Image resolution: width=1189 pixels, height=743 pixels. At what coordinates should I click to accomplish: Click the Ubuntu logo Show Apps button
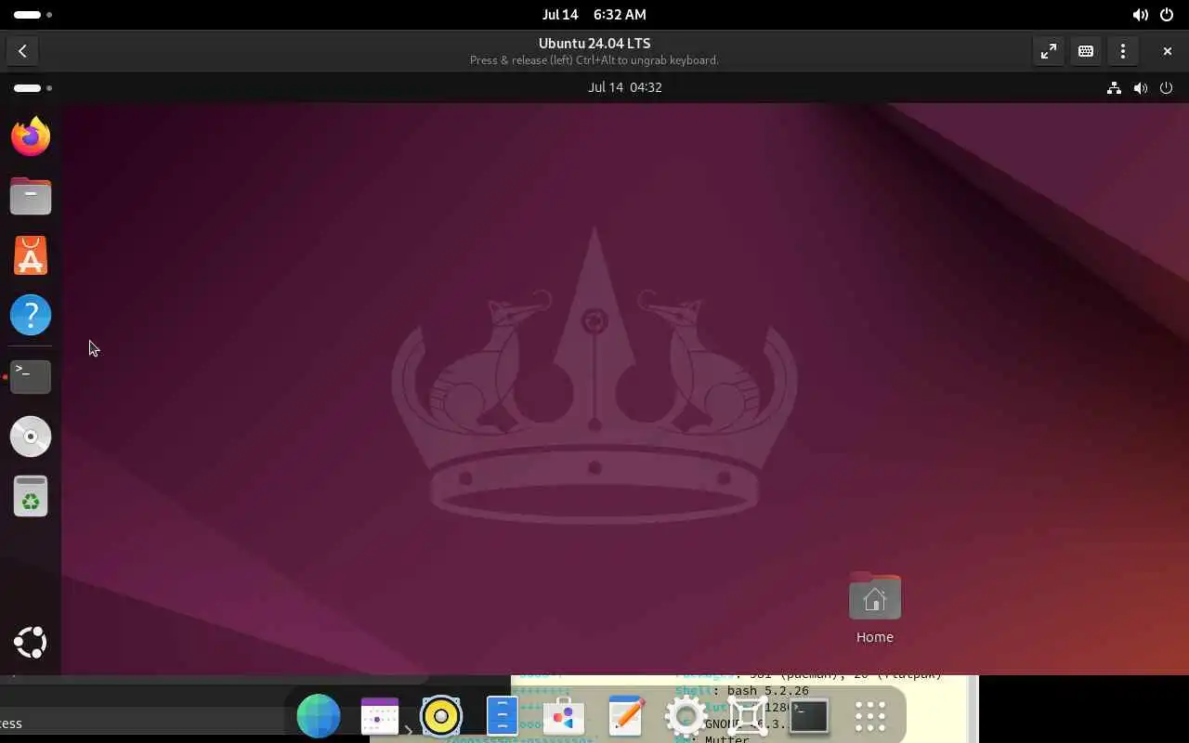coord(31,643)
